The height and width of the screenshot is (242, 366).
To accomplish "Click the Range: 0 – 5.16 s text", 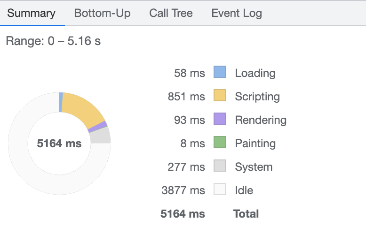I will point(53,41).
